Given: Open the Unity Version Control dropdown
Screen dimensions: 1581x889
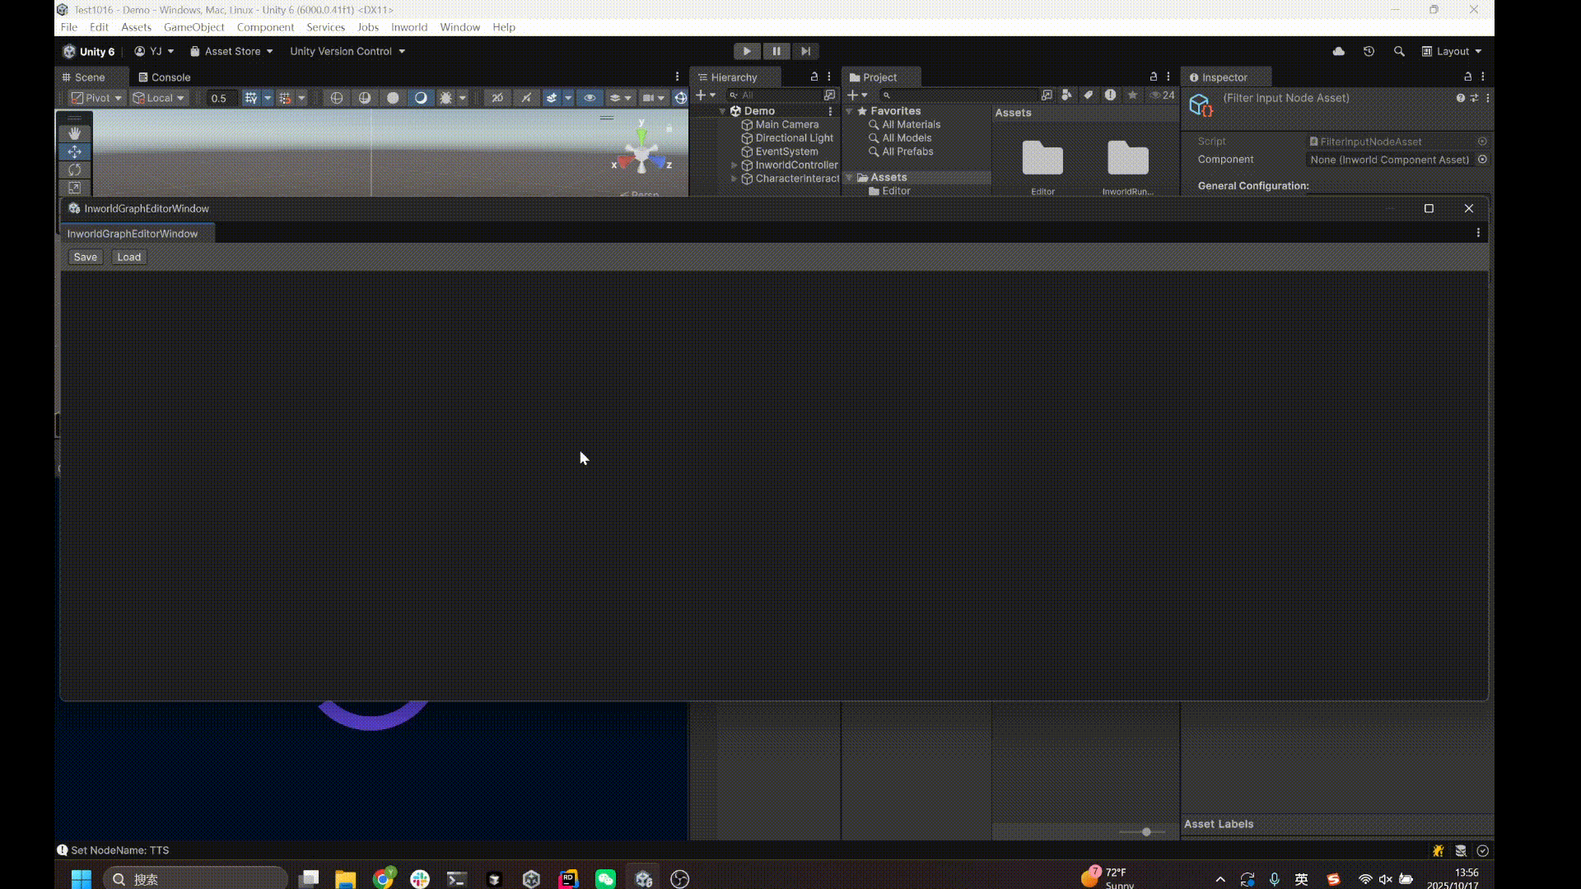Looking at the screenshot, I should [347, 51].
